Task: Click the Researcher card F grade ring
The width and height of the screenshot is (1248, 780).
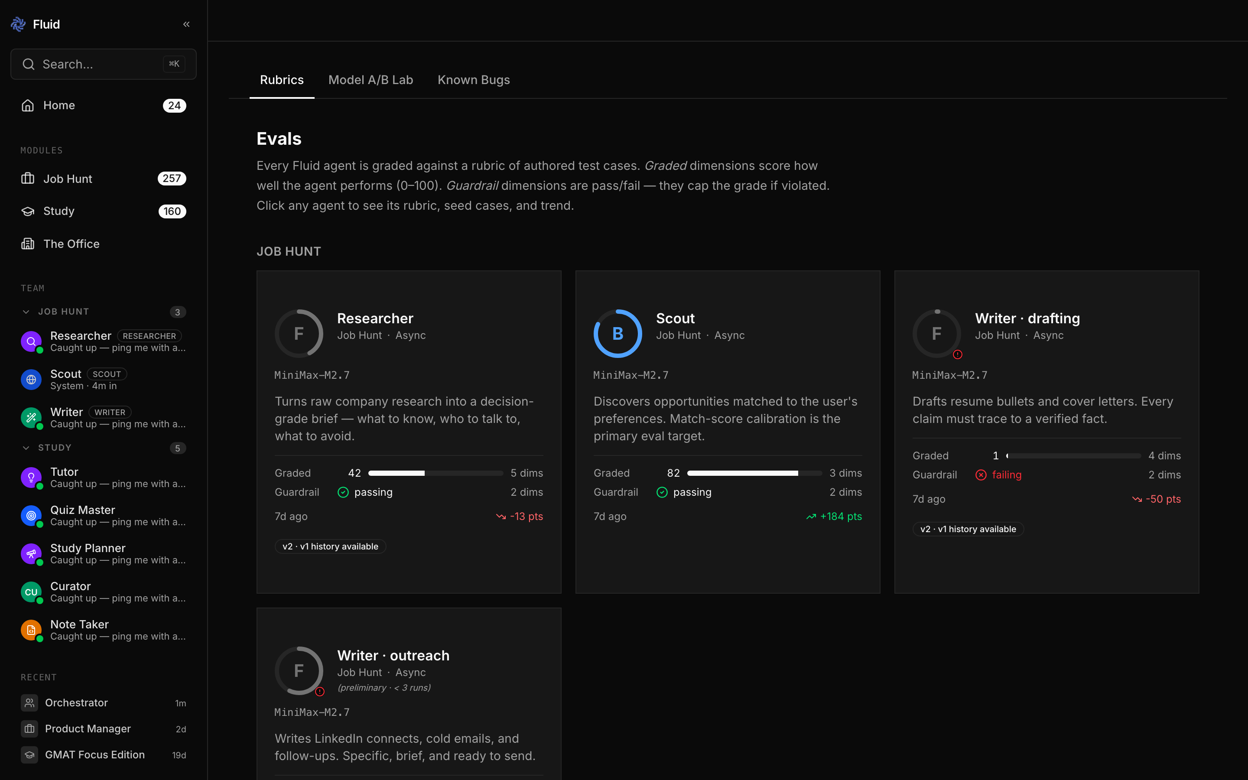Action: (x=299, y=334)
